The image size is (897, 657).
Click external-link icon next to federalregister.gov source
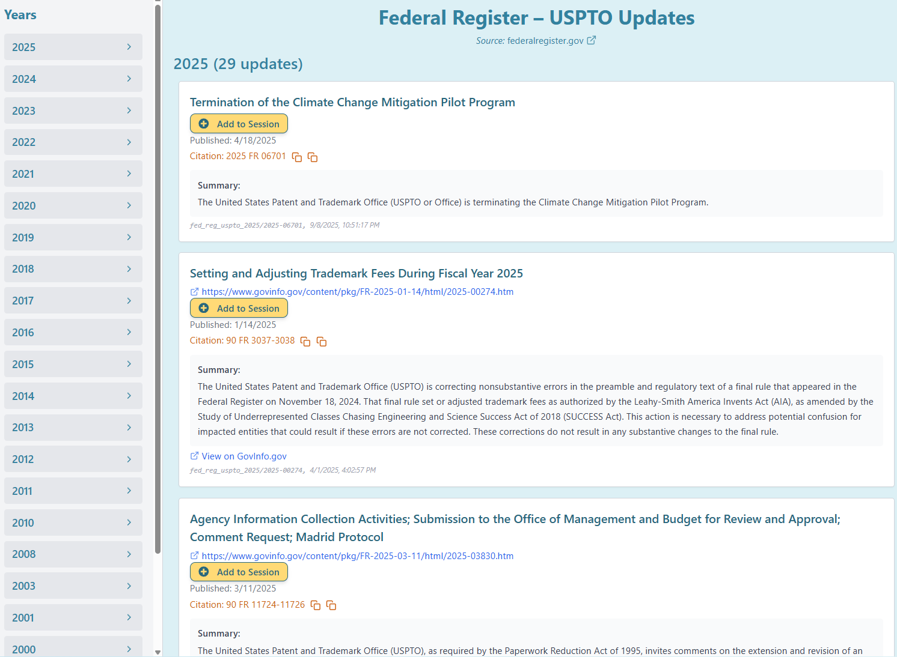coord(592,40)
